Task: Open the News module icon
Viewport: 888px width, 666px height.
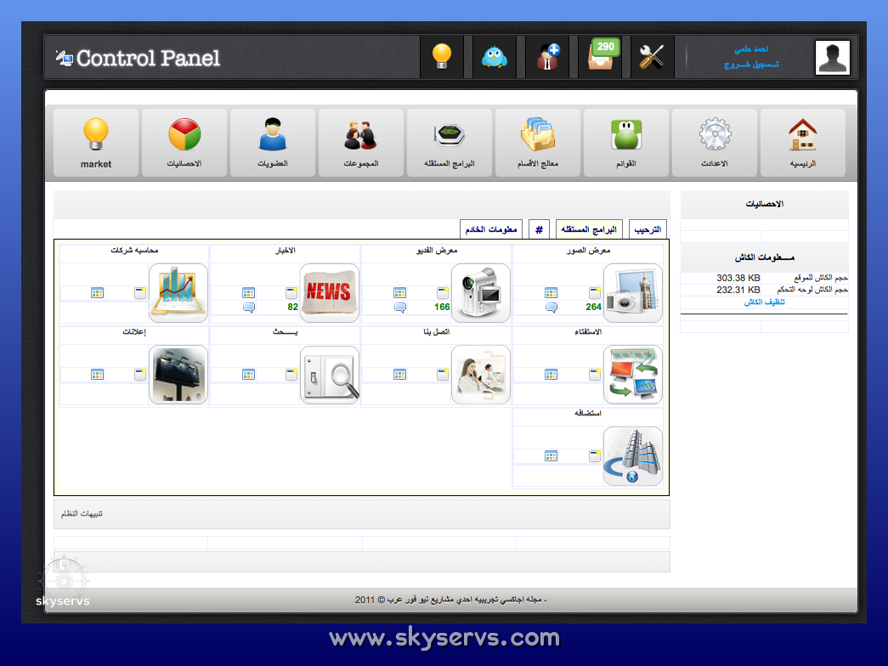Action: 329,292
